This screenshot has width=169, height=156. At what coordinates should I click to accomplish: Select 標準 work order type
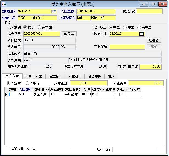(26, 27)
